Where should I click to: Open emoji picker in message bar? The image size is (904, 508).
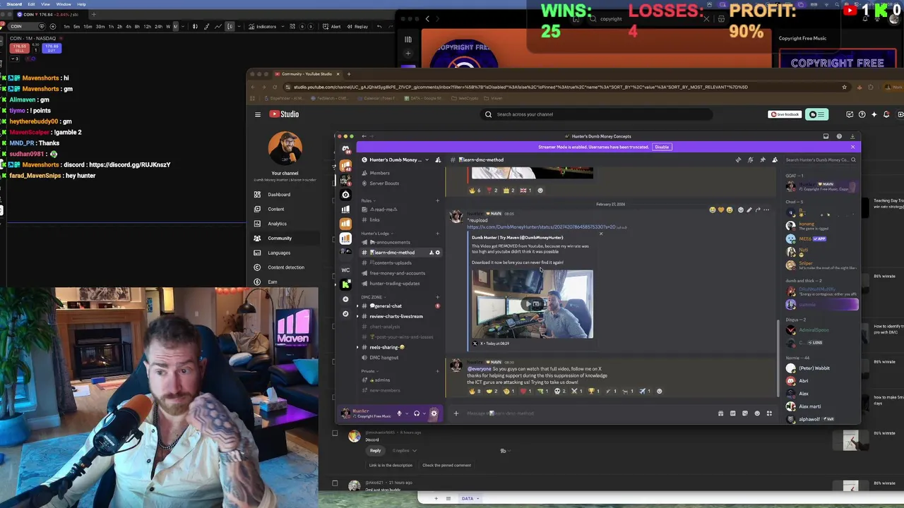coord(757,413)
